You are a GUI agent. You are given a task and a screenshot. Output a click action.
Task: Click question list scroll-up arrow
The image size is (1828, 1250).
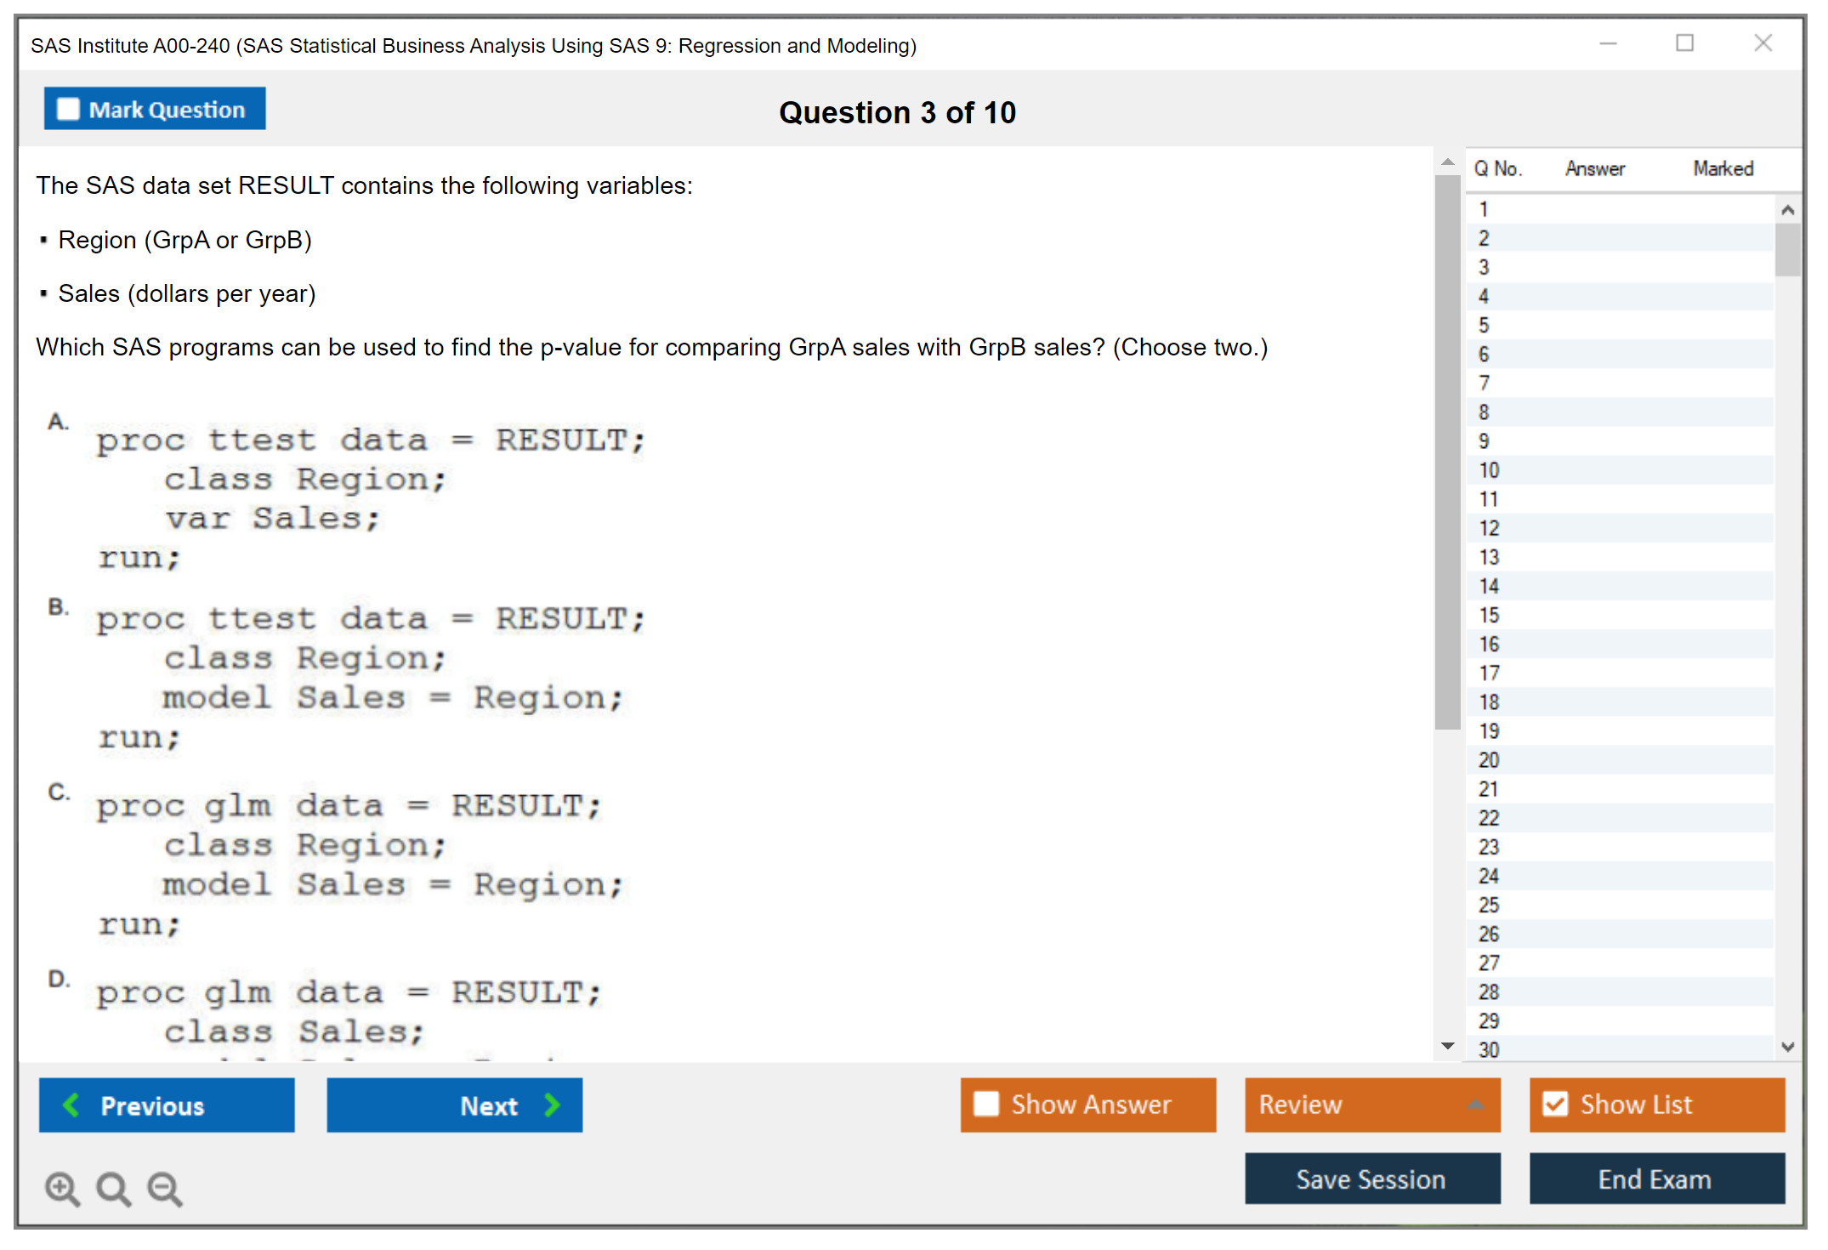coord(1787,210)
